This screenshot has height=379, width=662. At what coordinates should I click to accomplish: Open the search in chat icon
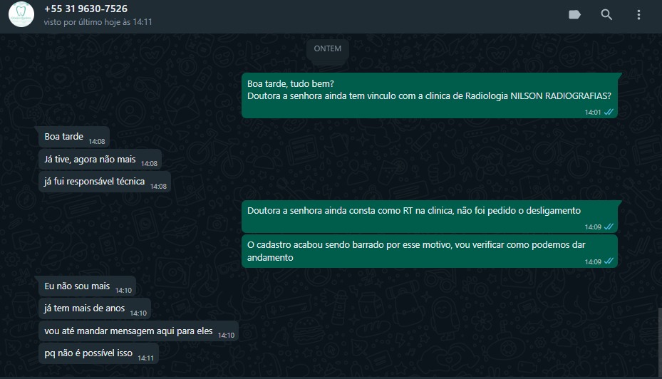[606, 15]
